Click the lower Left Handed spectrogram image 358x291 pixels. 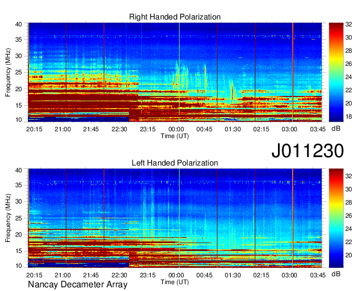pyautogui.click(x=175, y=218)
